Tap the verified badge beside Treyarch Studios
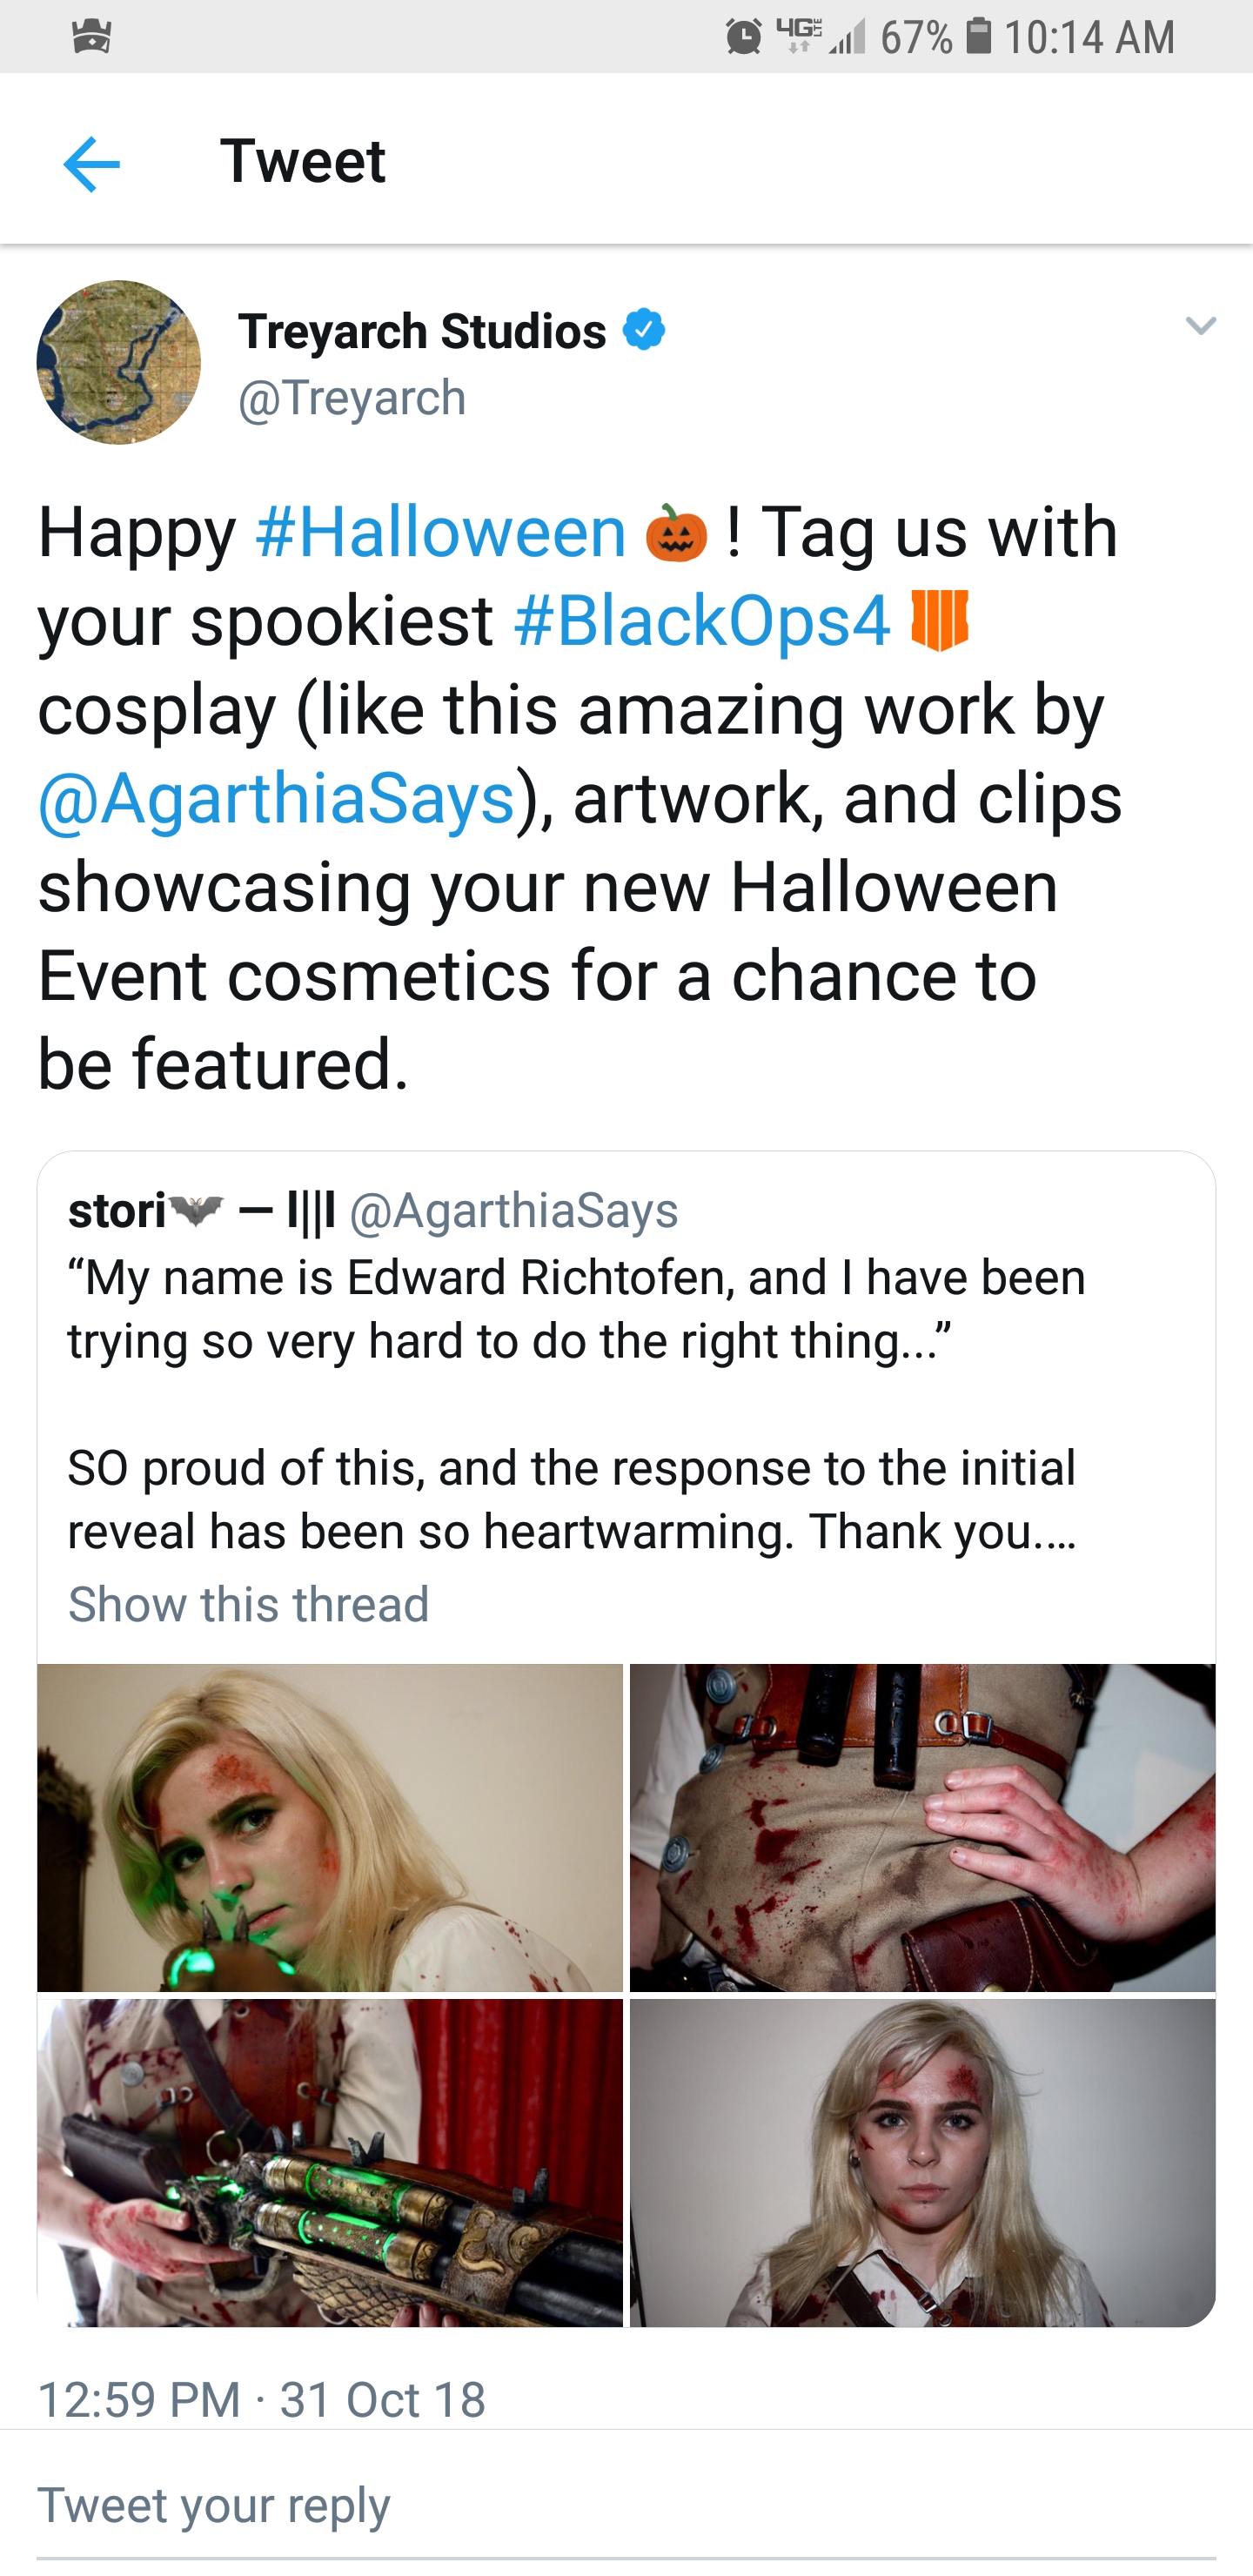 tap(643, 330)
